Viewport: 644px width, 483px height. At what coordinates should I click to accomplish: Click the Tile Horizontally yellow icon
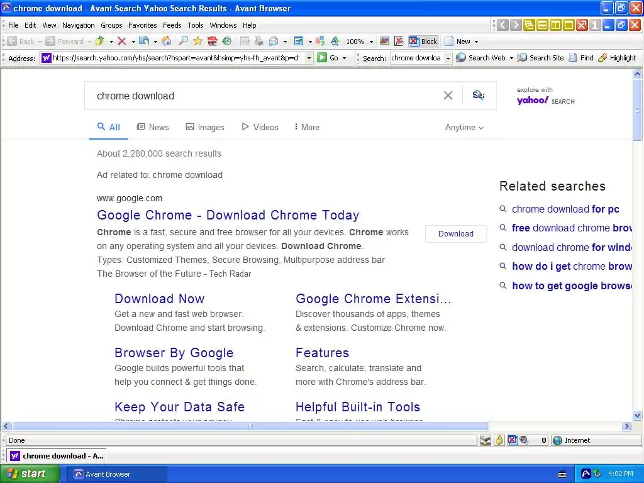coord(542,25)
